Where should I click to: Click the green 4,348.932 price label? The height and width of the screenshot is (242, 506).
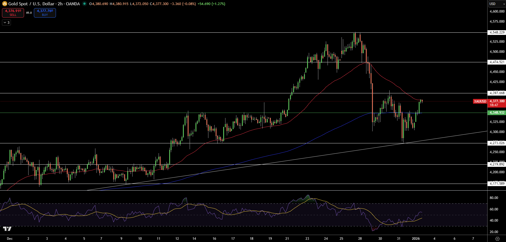pos(497,113)
